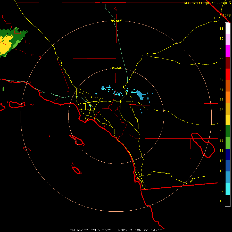Screen dimensions: 232x232
Task: Click the legend value '34'
Action: click(x=221, y=110)
